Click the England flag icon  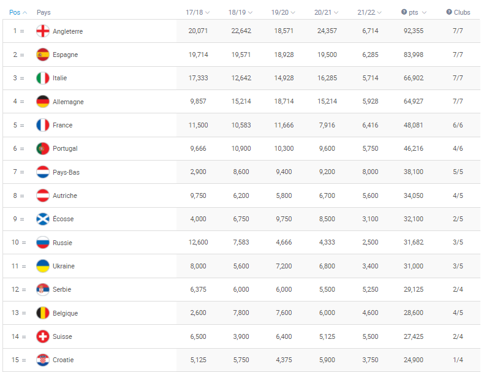pyautogui.click(x=43, y=31)
